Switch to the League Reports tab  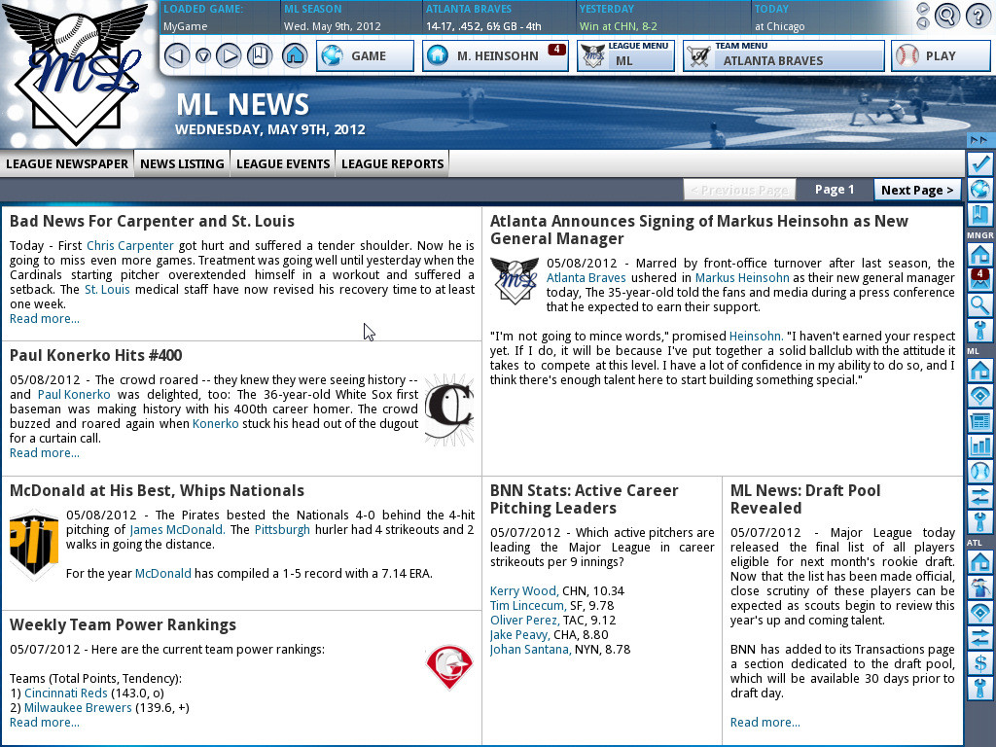tap(393, 163)
